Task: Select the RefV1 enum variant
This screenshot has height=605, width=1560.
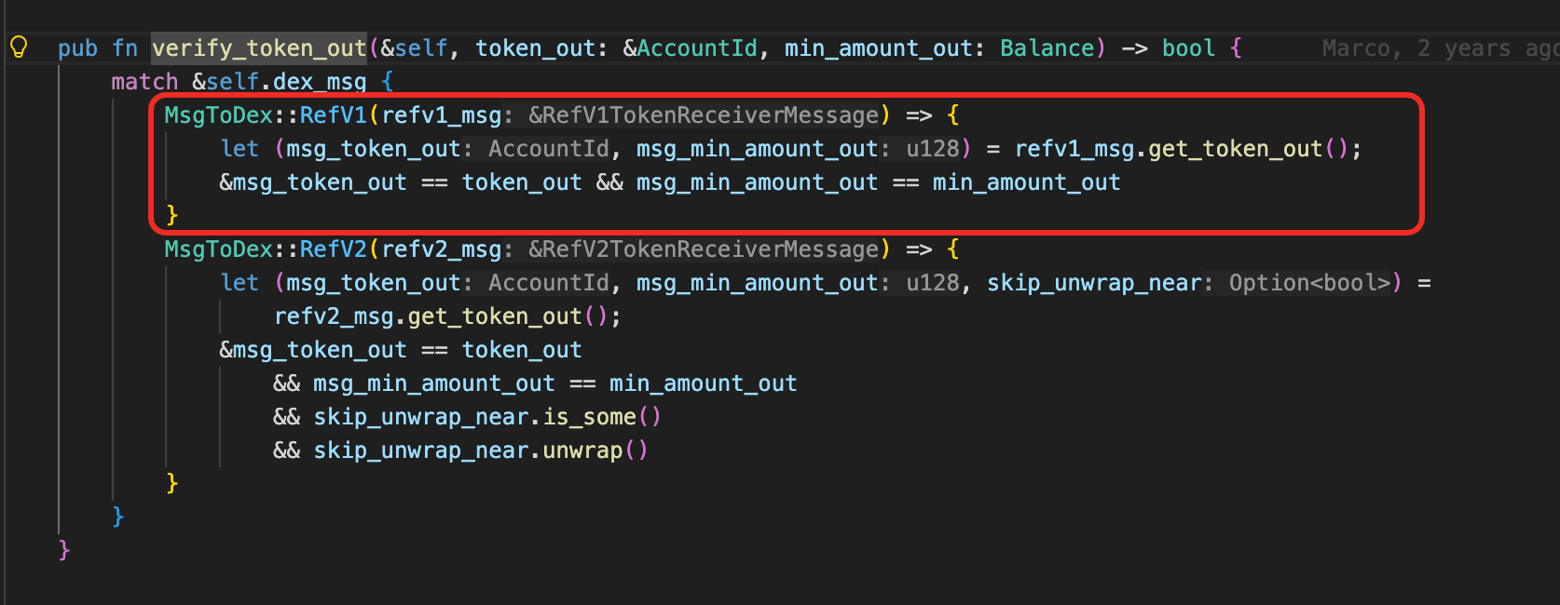Action: click(x=333, y=115)
